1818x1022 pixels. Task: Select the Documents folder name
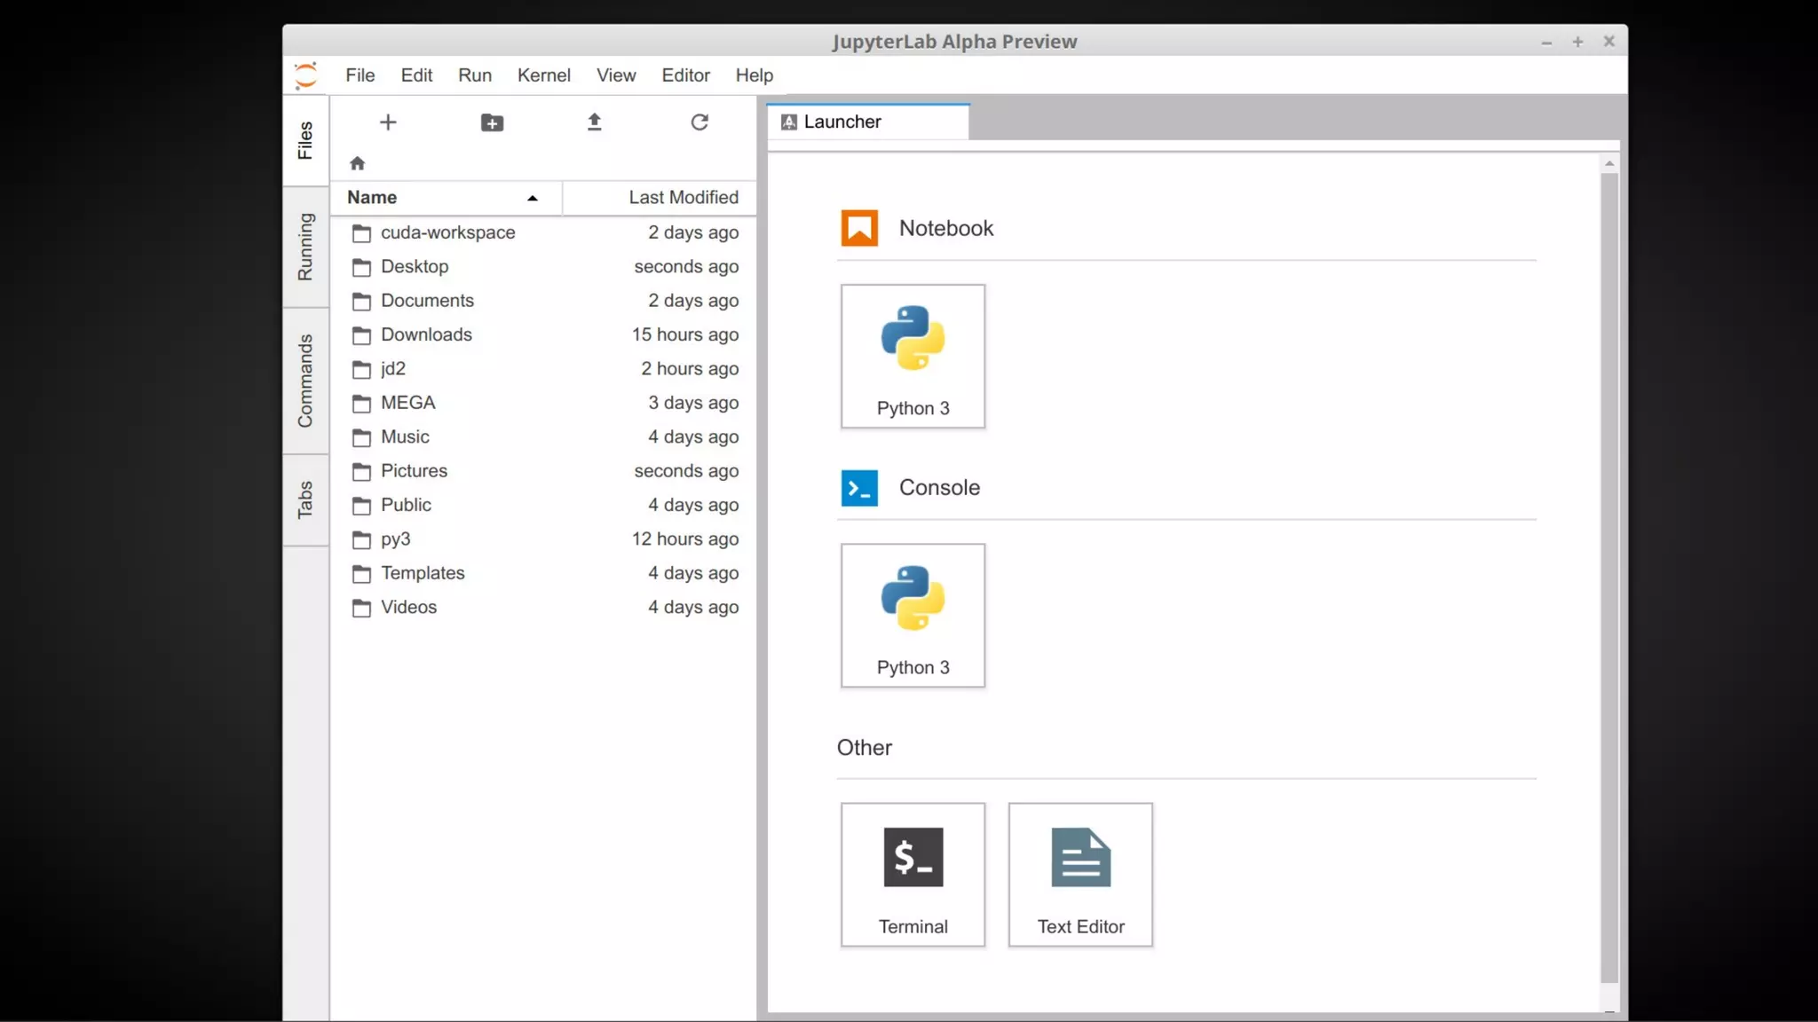[x=427, y=301]
